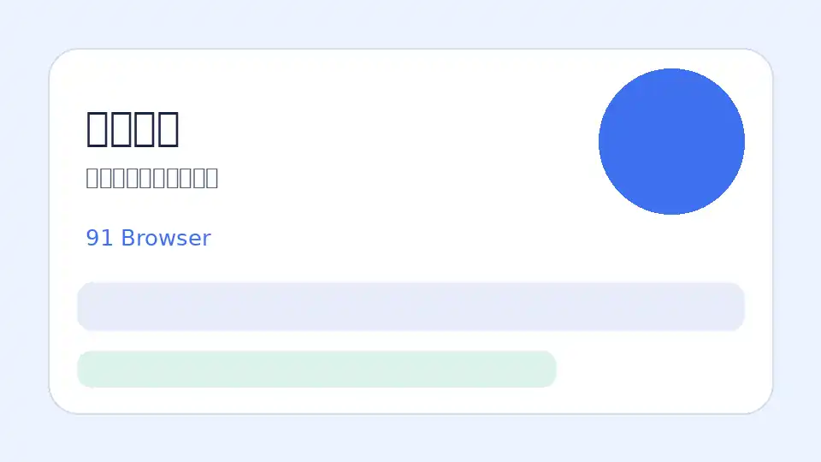Focus the lavender rounded field
821x462 pixels.
411,306
